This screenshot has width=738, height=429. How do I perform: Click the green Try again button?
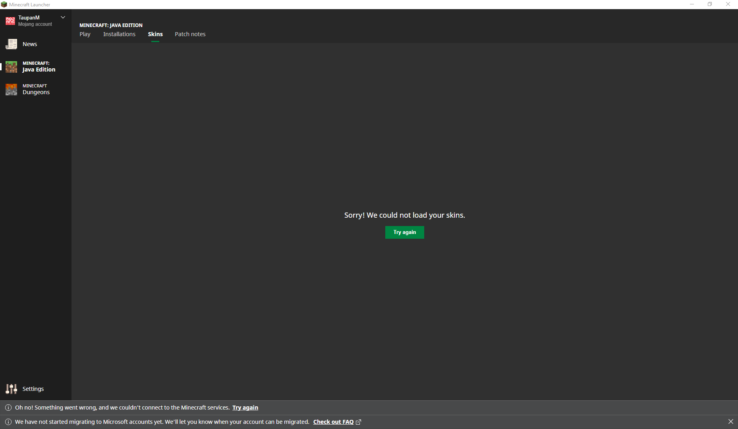[405, 232]
